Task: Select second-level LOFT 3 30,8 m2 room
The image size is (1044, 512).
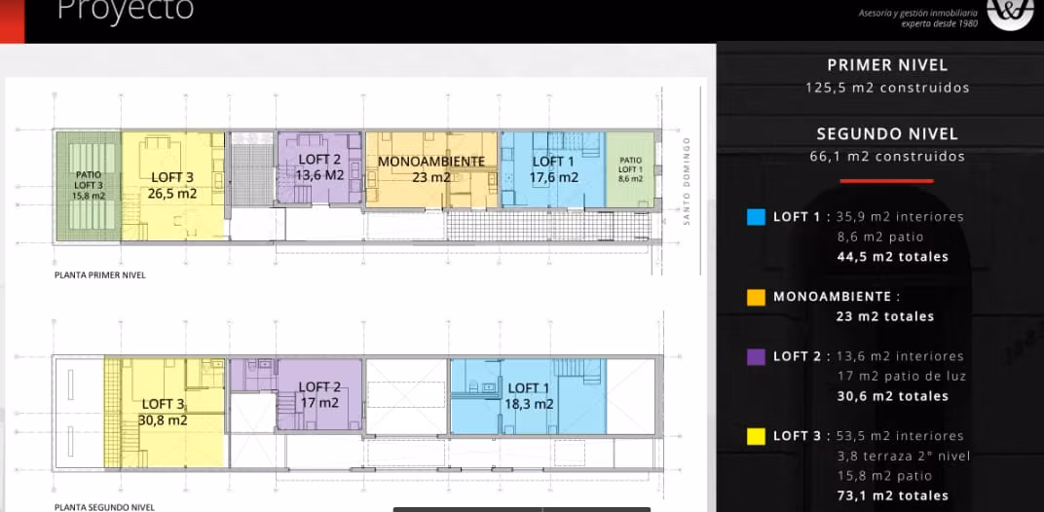Action: [165, 412]
